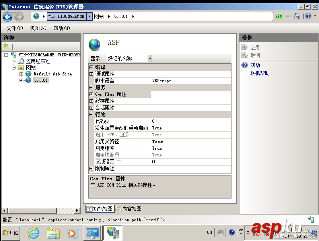The height and width of the screenshot is (241, 319).
Task: Click the Apply (应用) action icon
Action: pyautogui.click(x=245, y=47)
